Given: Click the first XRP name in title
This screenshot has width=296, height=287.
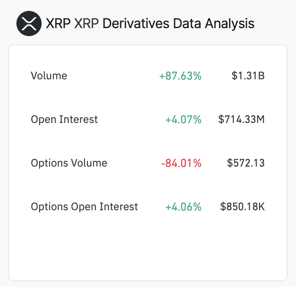Looking at the screenshot, I should pyautogui.click(x=58, y=23).
